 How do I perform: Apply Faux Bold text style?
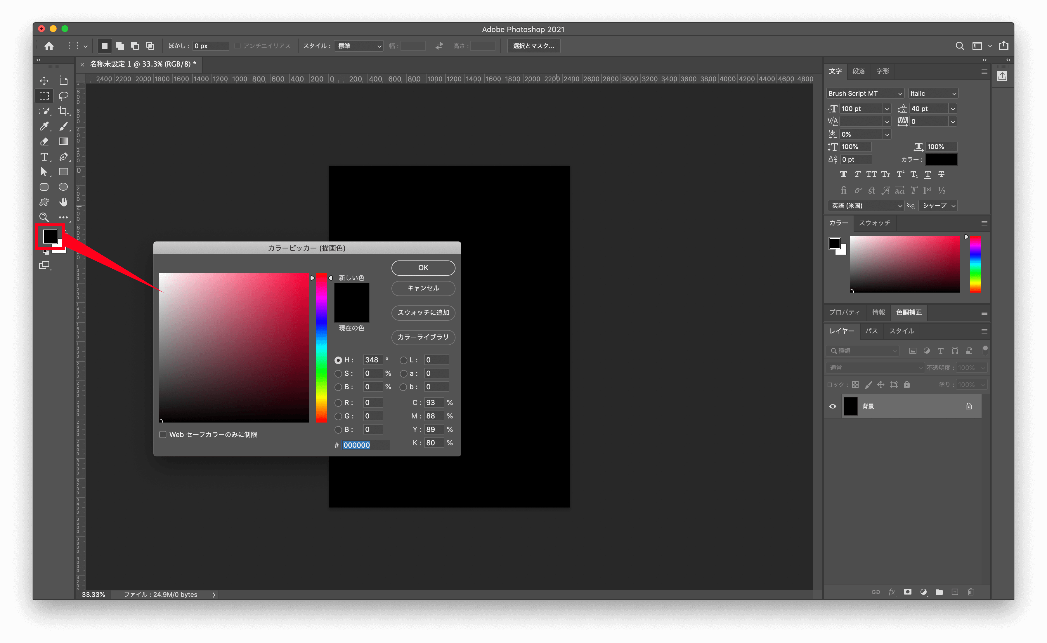click(x=843, y=174)
